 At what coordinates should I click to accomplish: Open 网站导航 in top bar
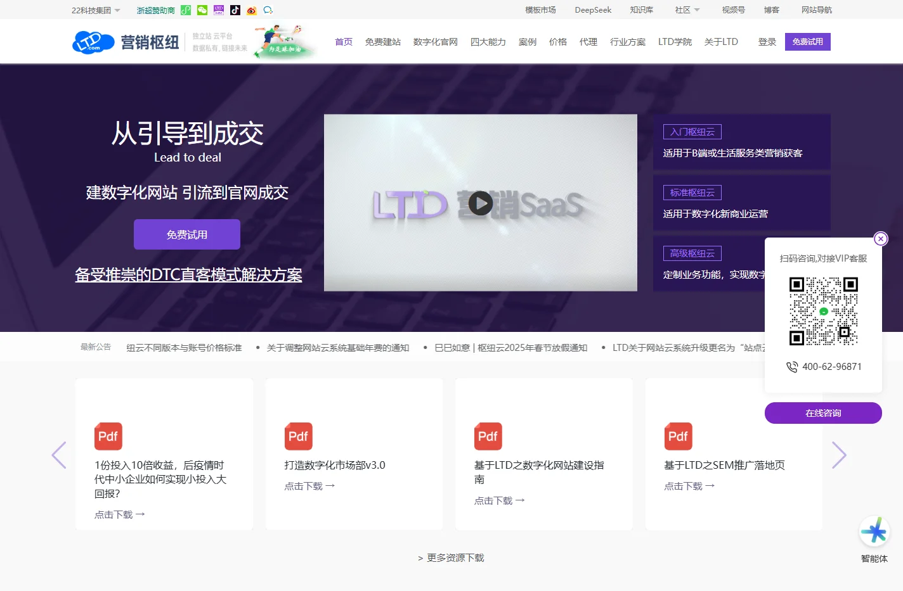point(817,10)
